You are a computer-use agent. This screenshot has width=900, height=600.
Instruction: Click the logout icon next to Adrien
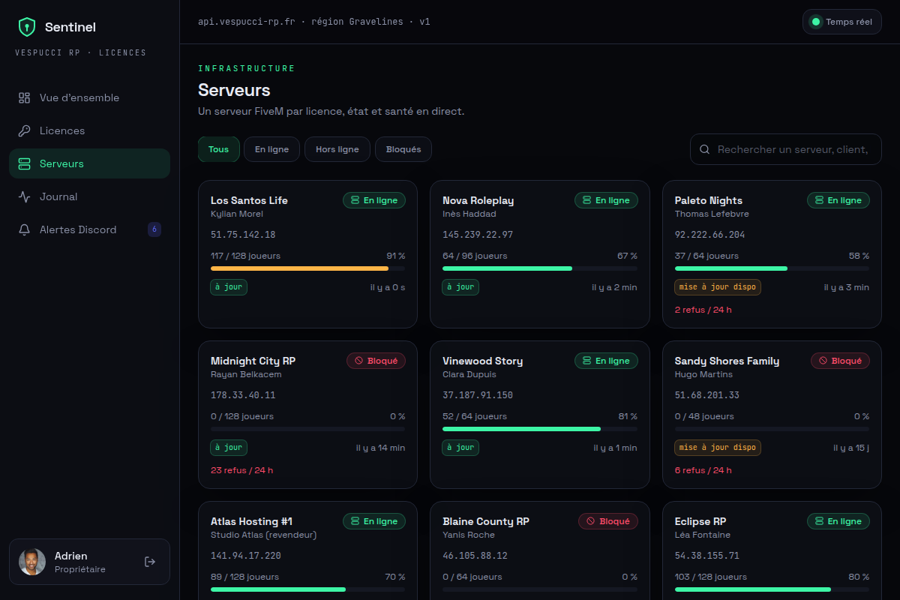point(150,562)
